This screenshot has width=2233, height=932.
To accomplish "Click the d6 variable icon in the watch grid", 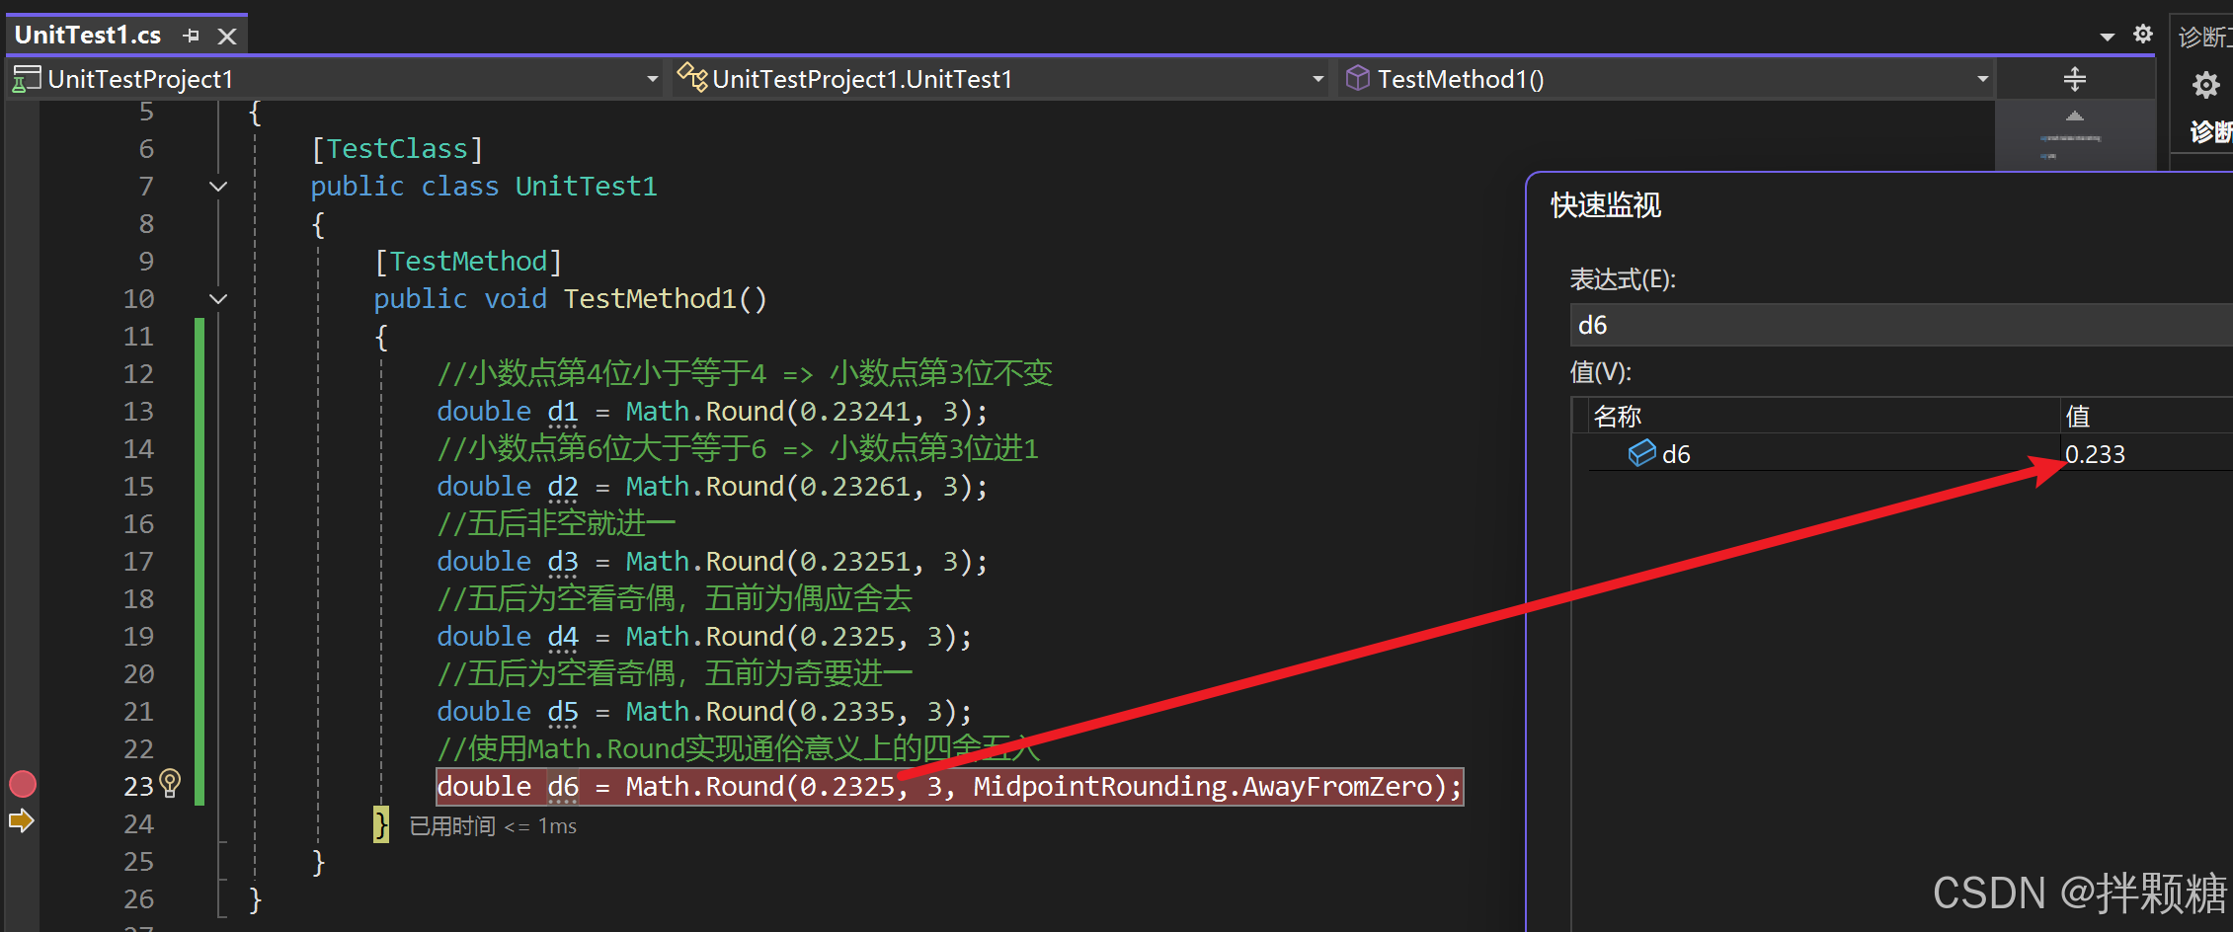I will coord(1641,453).
